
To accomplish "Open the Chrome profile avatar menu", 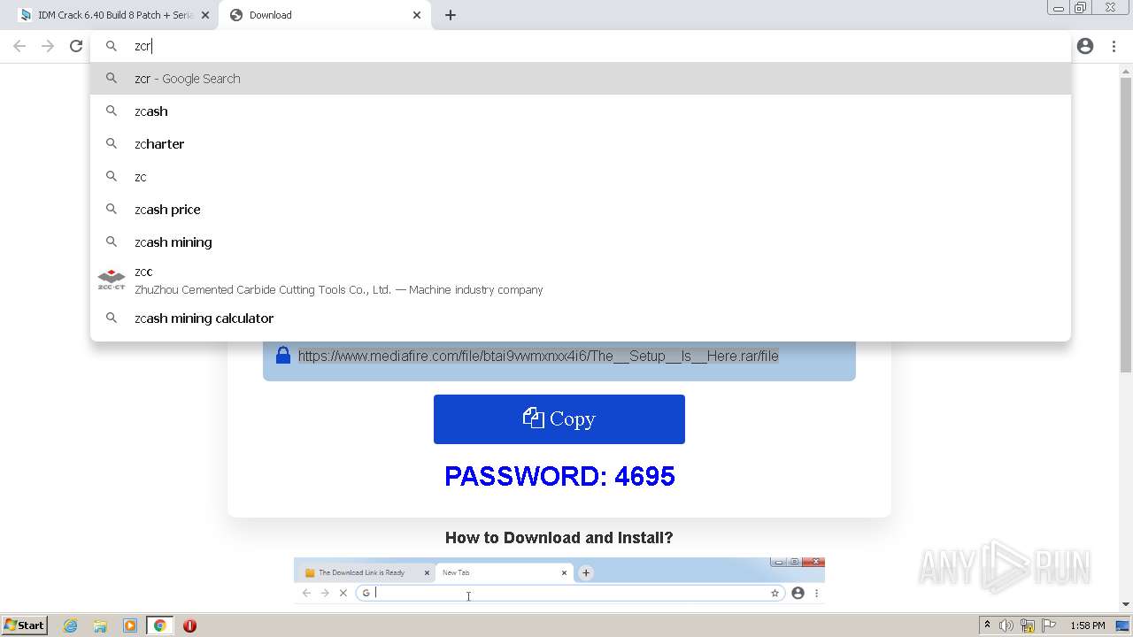I will [1085, 46].
